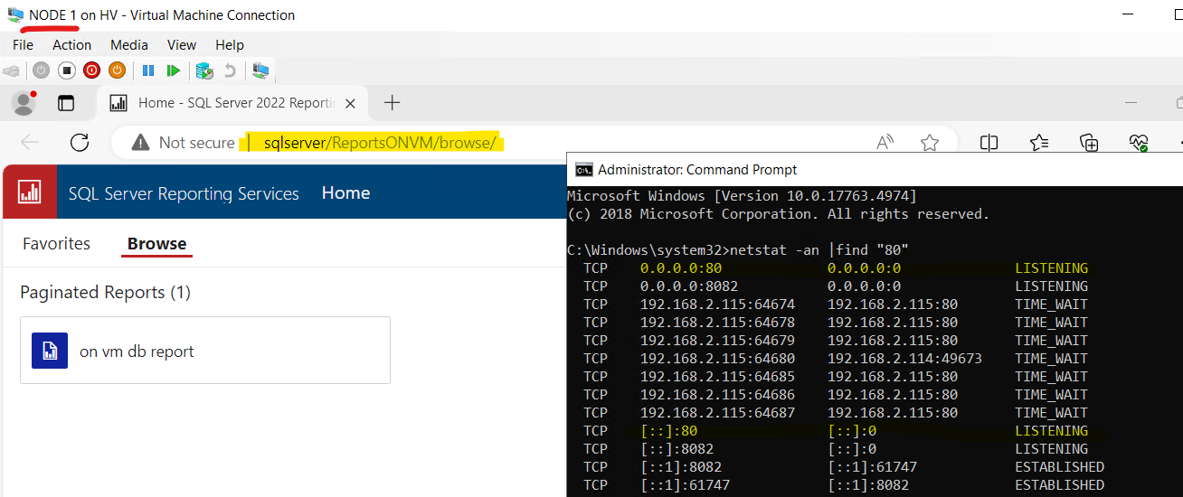Open the View menu

[x=182, y=44]
